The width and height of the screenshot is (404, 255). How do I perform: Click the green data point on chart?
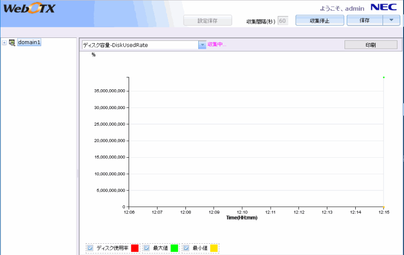coord(384,78)
